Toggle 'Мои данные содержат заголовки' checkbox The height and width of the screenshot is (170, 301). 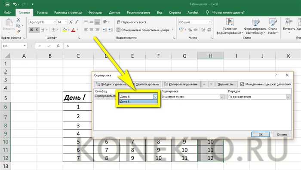point(242,84)
